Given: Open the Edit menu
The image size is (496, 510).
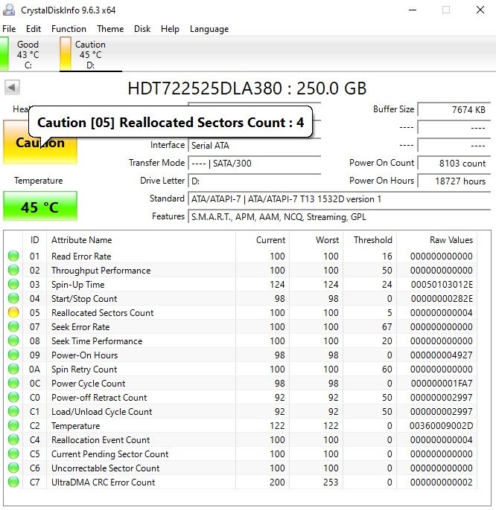Looking at the screenshot, I should (34, 29).
